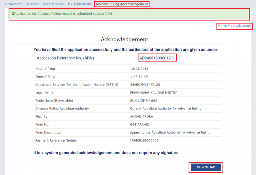Select the Advance Ruling Acknowledgement breadcrumb

[122, 4]
